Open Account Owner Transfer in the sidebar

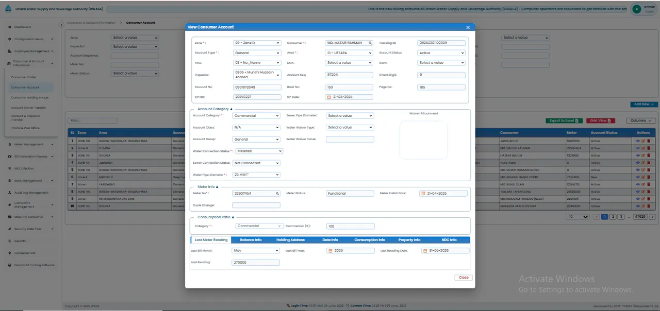point(28,108)
